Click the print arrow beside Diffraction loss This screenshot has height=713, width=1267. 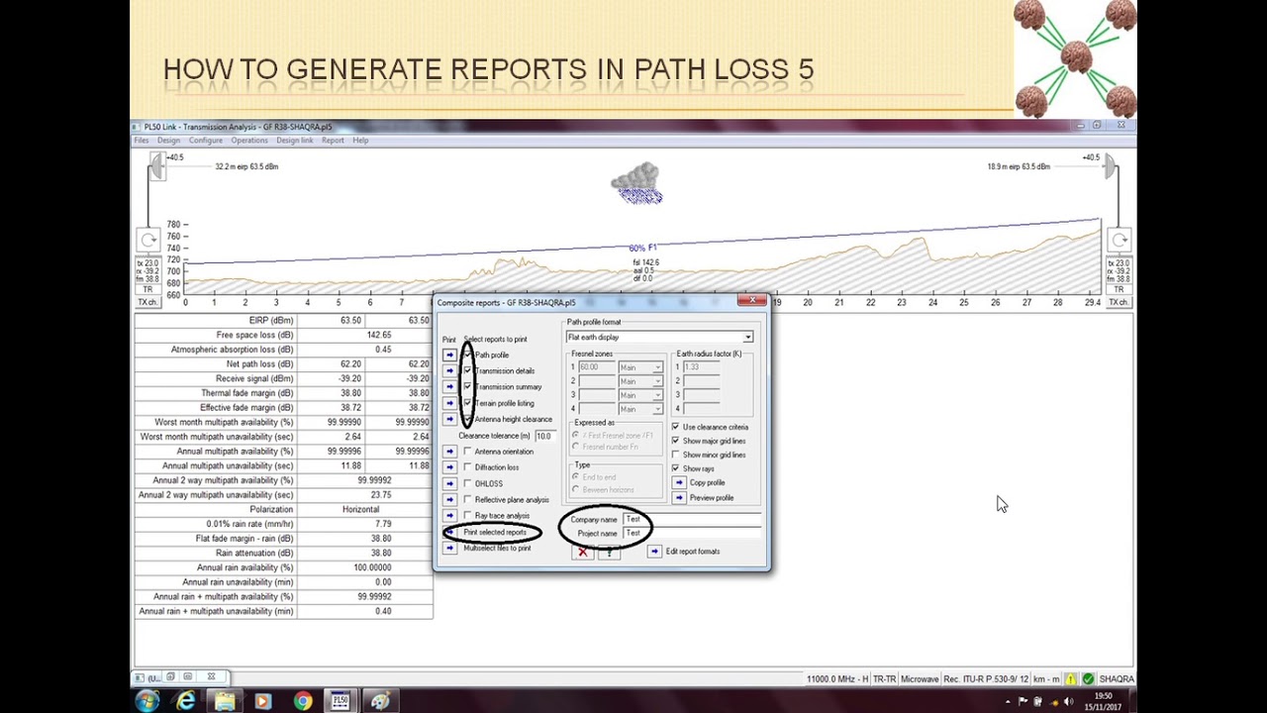pos(449,467)
